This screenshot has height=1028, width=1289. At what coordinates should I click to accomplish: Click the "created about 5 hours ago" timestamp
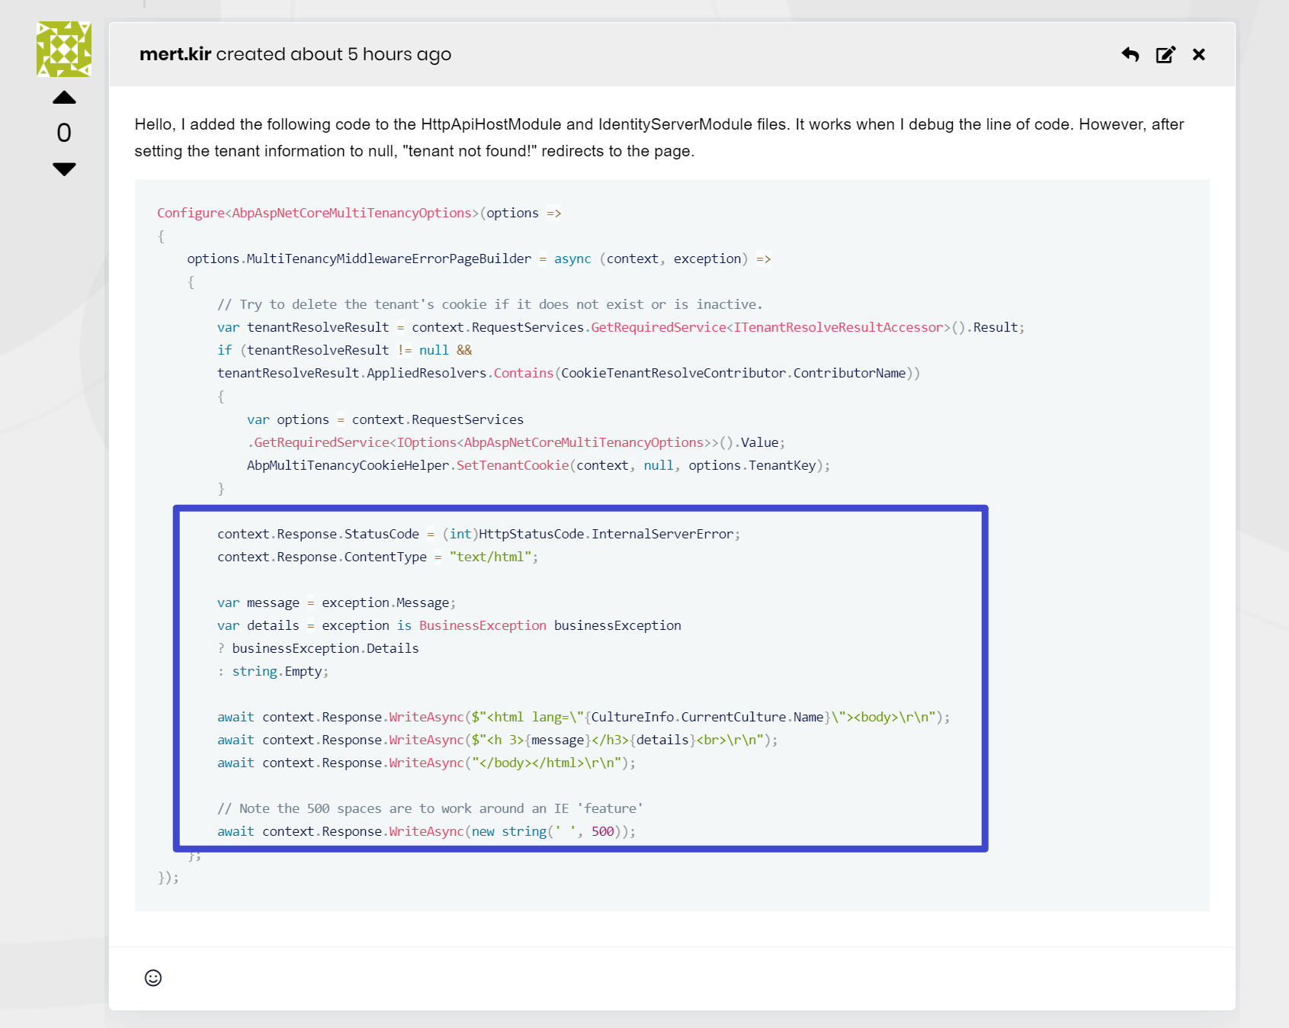click(333, 55)
